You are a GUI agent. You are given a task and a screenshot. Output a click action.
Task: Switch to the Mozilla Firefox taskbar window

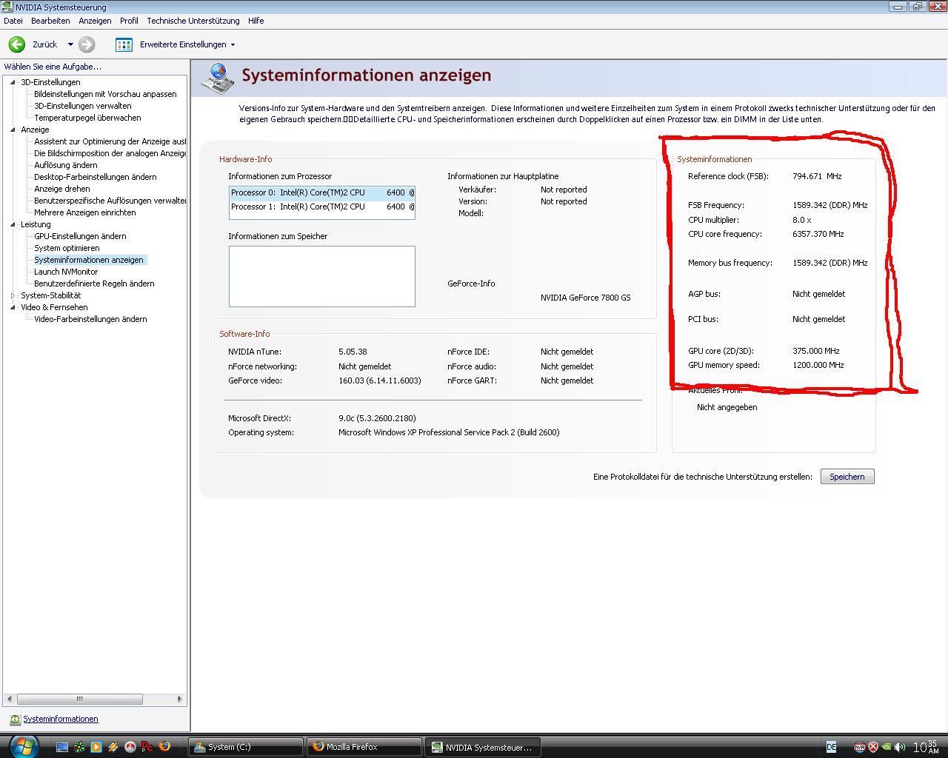pos(364,747)
